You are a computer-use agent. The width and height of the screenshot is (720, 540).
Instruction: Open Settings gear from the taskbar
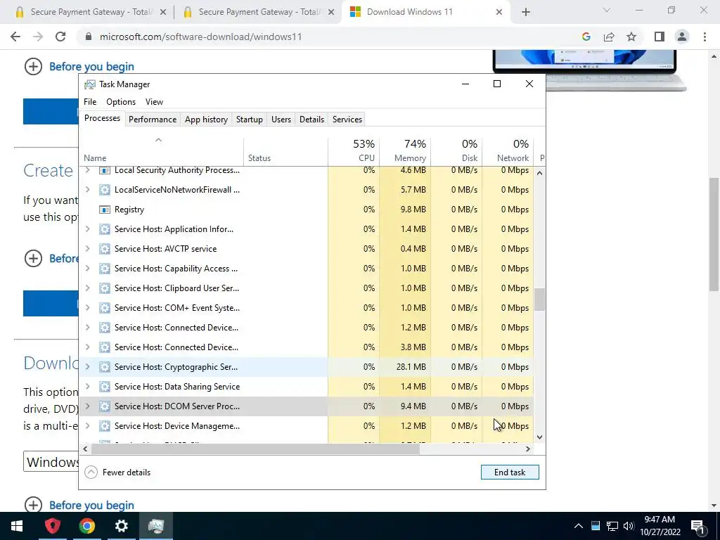point(121,526)
